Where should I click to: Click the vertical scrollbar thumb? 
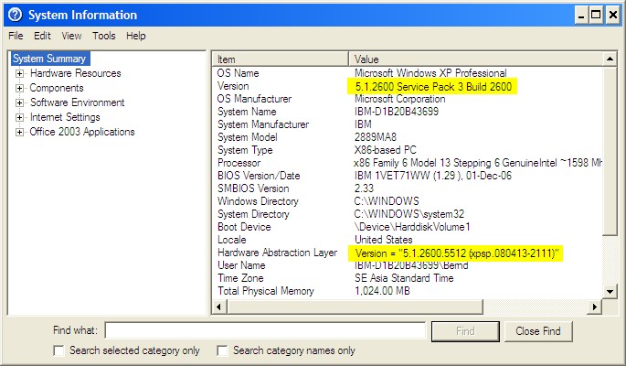tap(610, 151)
